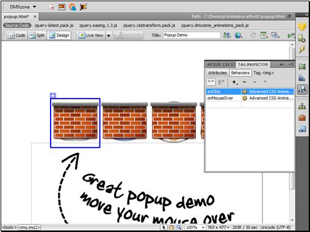Switch to Split view
This screenshot has height=232, width=310.
coord(37,35)
